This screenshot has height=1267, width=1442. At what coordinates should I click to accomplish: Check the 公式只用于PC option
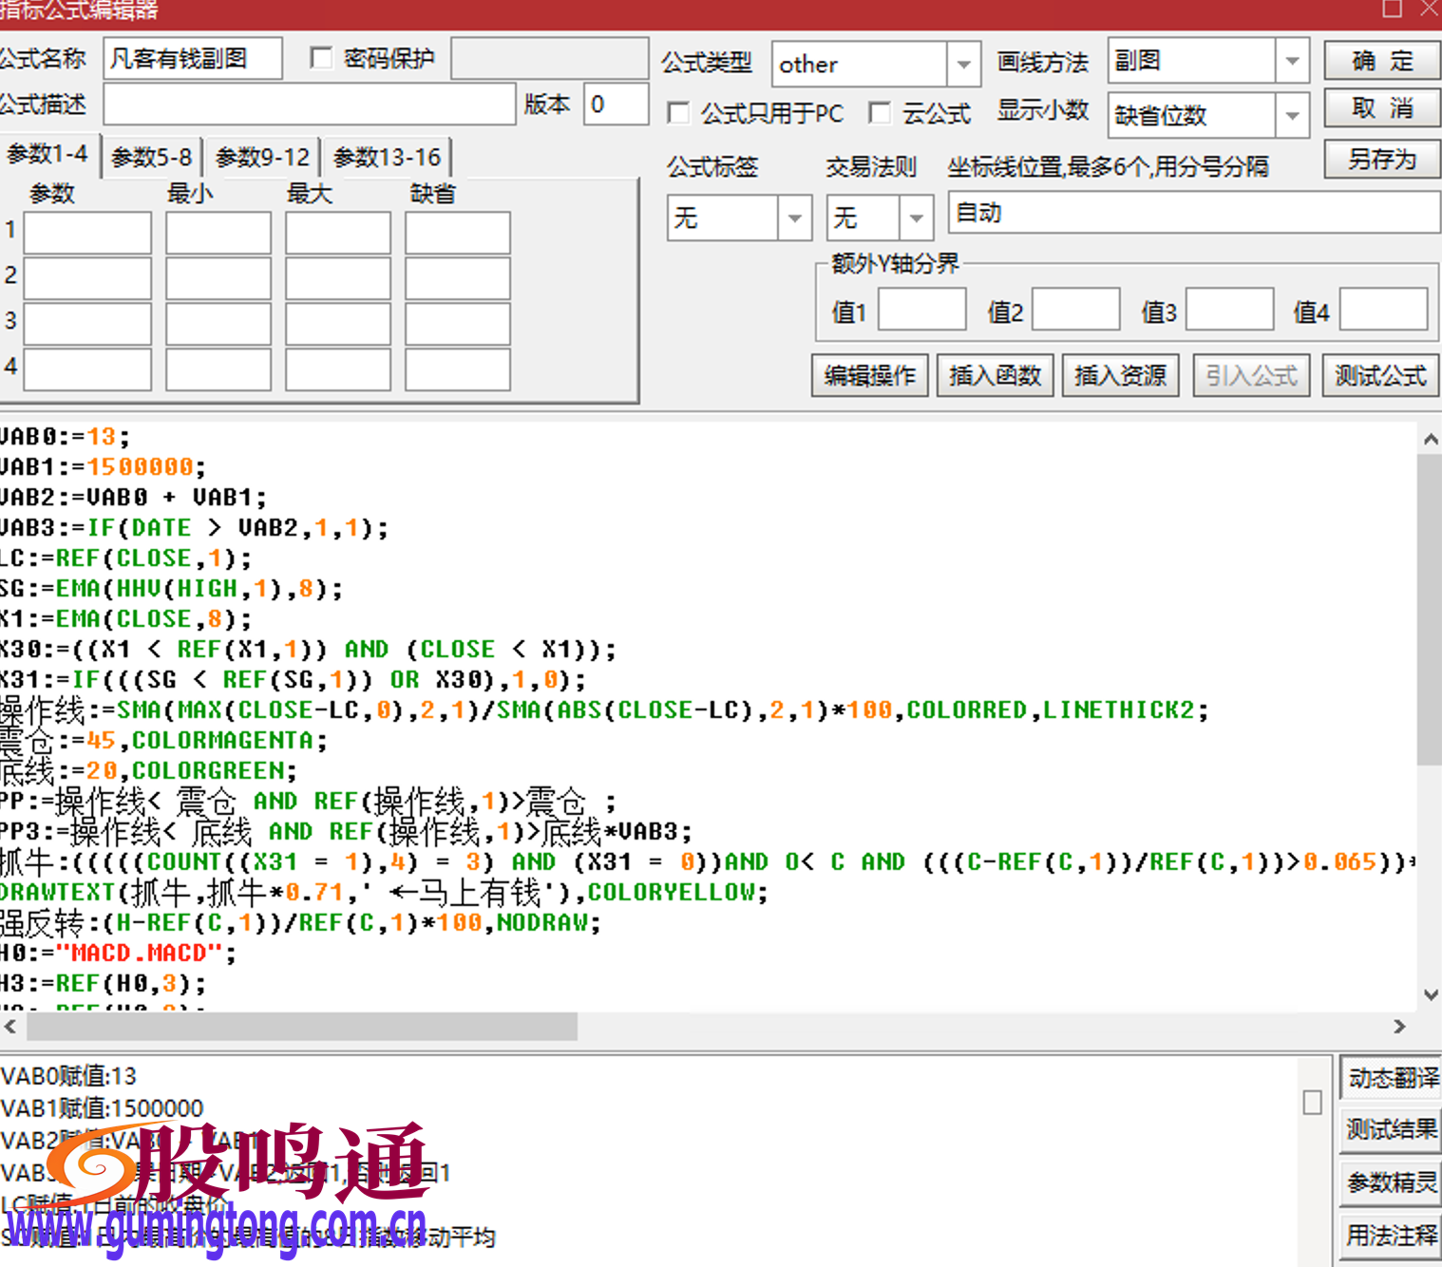tap(678, 113)
